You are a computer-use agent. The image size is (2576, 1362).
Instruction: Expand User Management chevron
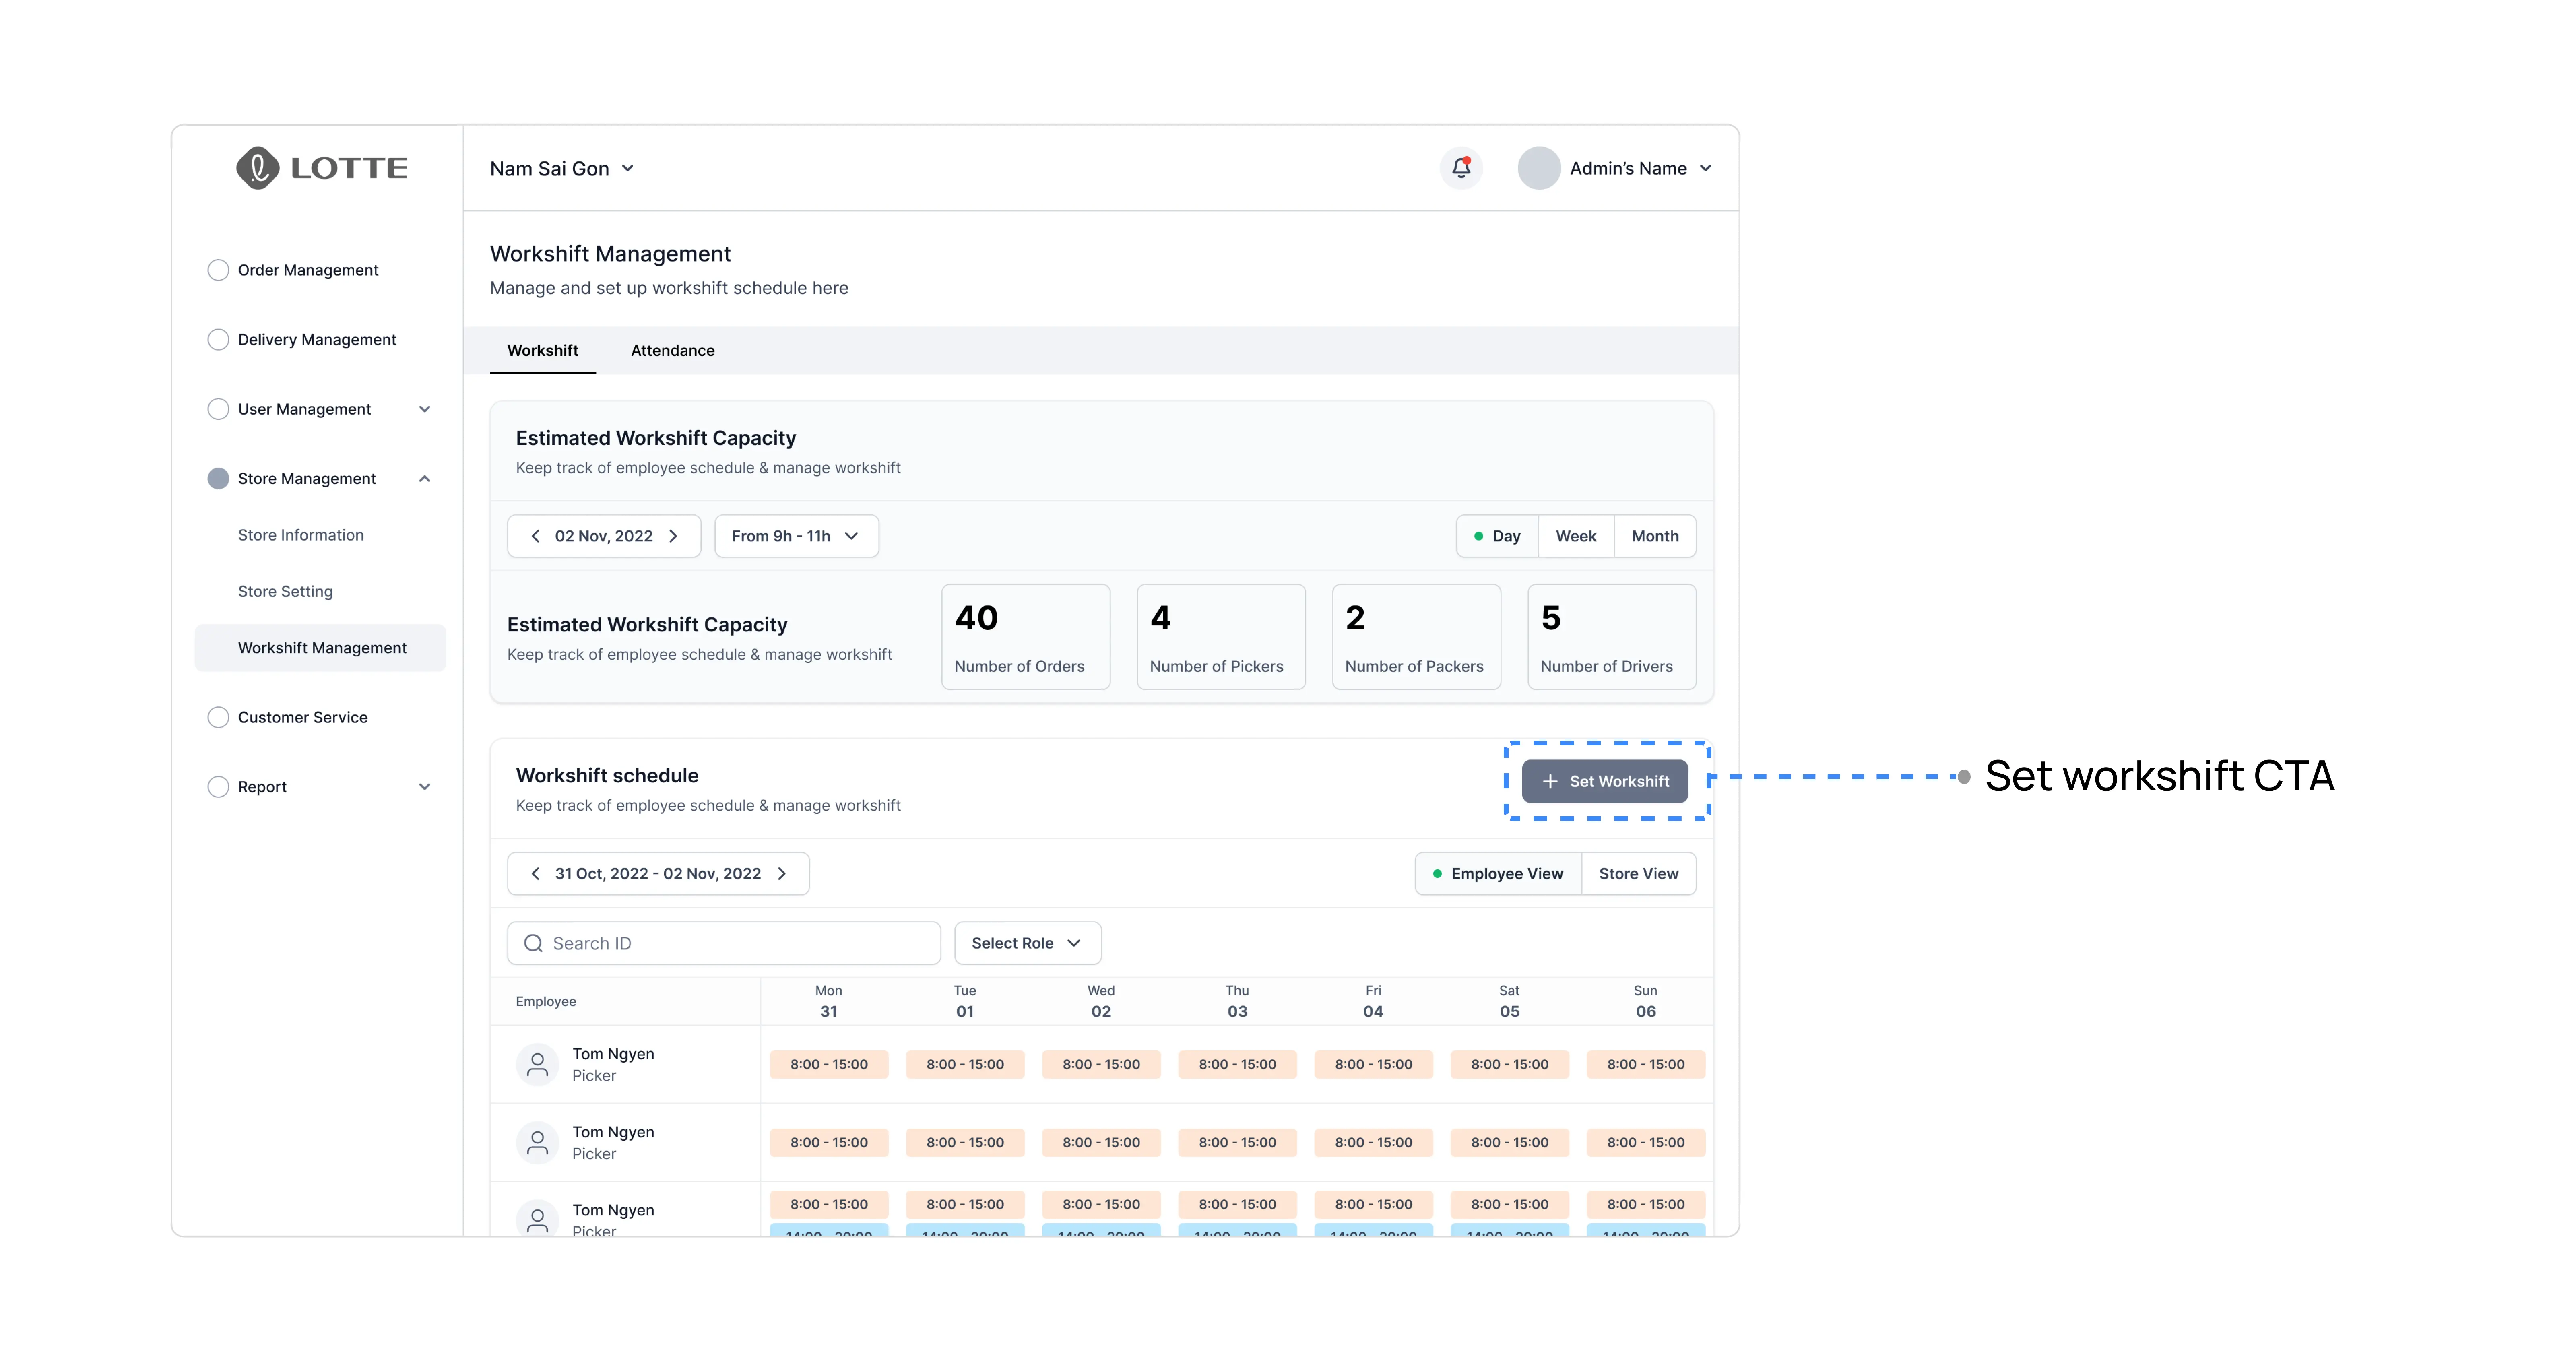425,409
